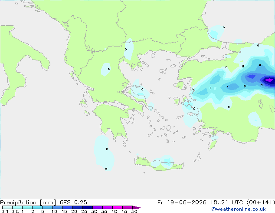Click the '(00+141)' forecast offset text
Viewport: 275px width, 213px height.
click(x=261, y=203)
